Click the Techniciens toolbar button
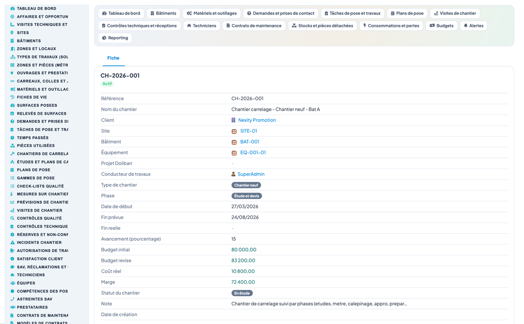The width and height of the screenshot is (524, 324). (201, 26)
